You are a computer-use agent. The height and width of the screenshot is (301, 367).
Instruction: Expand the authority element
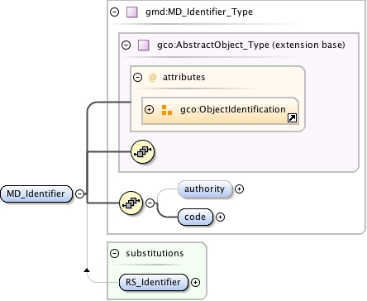coord(239,189)
